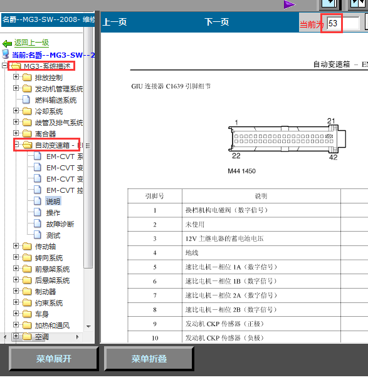
Task: Click the 'GIU 连接器 C1639 引脚细节' heading
Action: click(x=171, y=86)
